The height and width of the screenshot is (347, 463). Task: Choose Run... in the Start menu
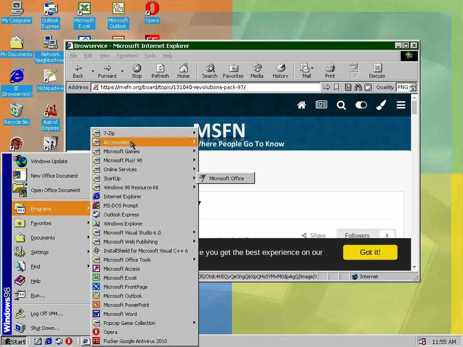[x=51, y=295]
